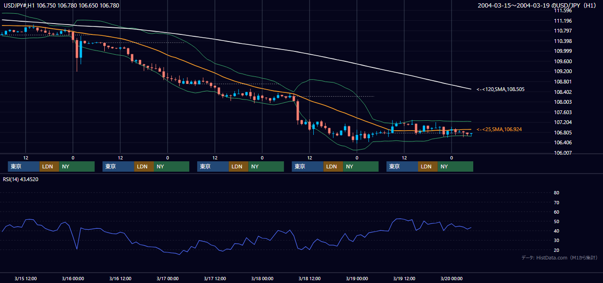Click price axis label 107.603
The width and height of the screenshot is (603, 283).
point(563,112)
